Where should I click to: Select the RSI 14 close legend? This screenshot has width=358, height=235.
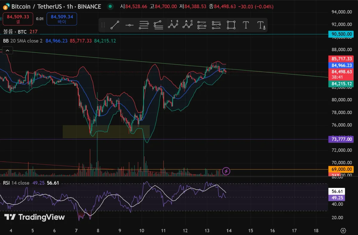click(x=16, y=183)
